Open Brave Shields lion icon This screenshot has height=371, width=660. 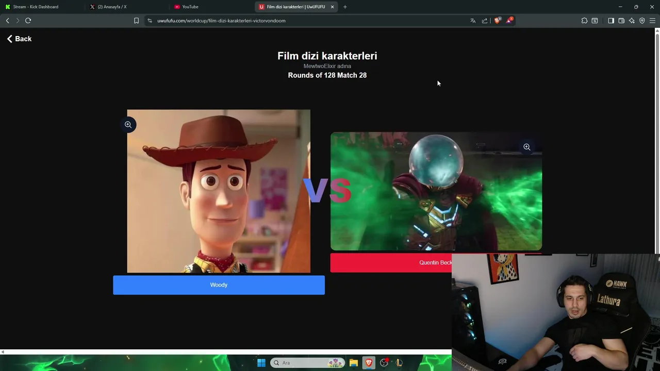497,21
